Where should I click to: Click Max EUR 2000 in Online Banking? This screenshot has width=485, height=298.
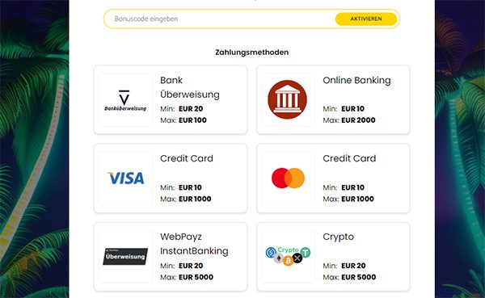[349, 120]
